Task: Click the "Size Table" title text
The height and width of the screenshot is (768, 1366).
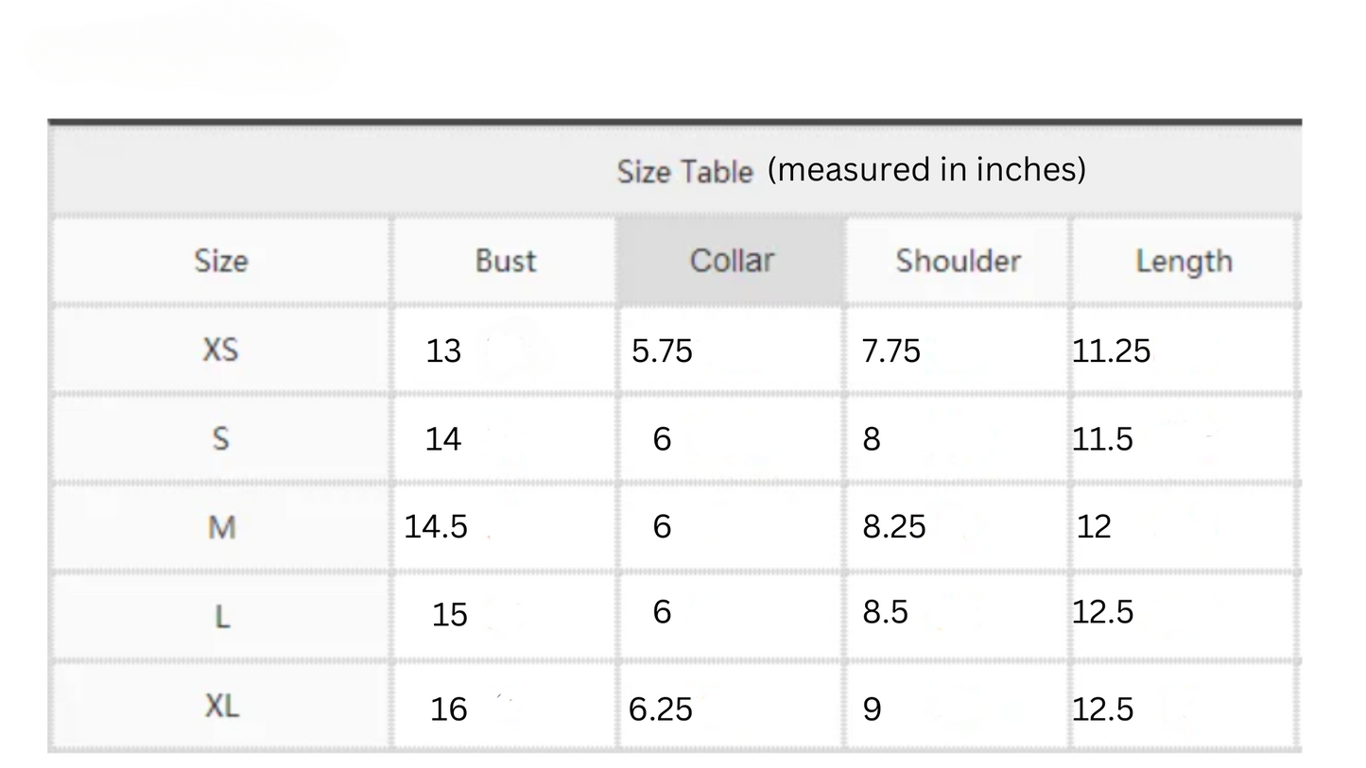Action: pos(684,172)
